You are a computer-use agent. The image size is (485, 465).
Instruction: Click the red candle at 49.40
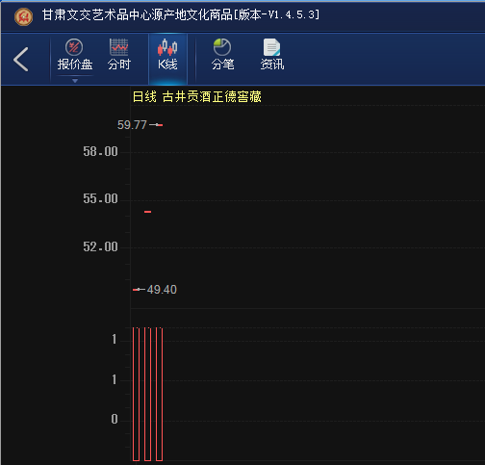136,290
